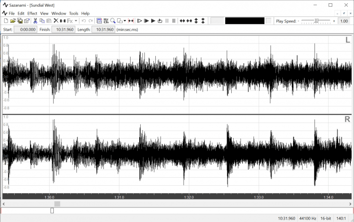Expand the Fx effects dropdown arrow
This screenshot has height=222, width=354.
click(x=76, y=21)
